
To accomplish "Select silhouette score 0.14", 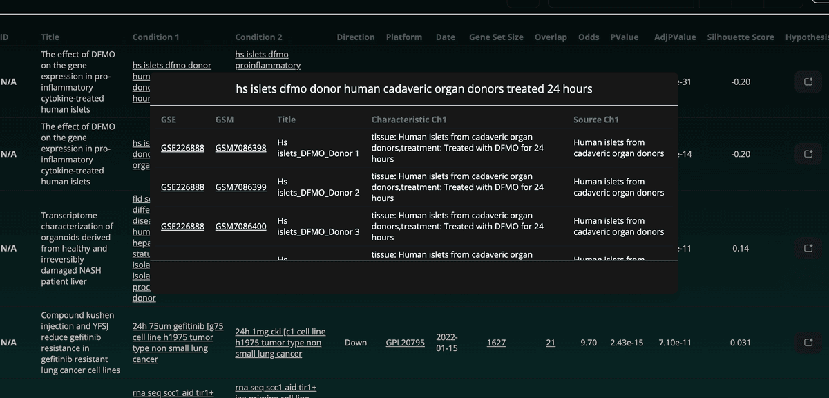I will (x=741, y=248).
